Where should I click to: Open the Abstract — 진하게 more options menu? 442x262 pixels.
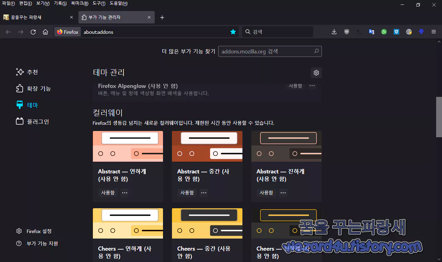(283, 193)
